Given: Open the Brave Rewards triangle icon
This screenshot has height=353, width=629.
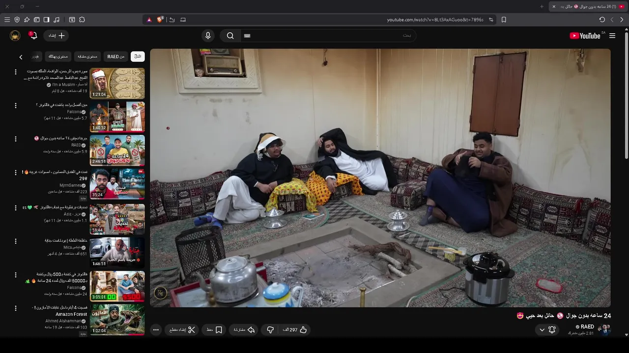Looking at the screenshot, I should tap(149, 20).
